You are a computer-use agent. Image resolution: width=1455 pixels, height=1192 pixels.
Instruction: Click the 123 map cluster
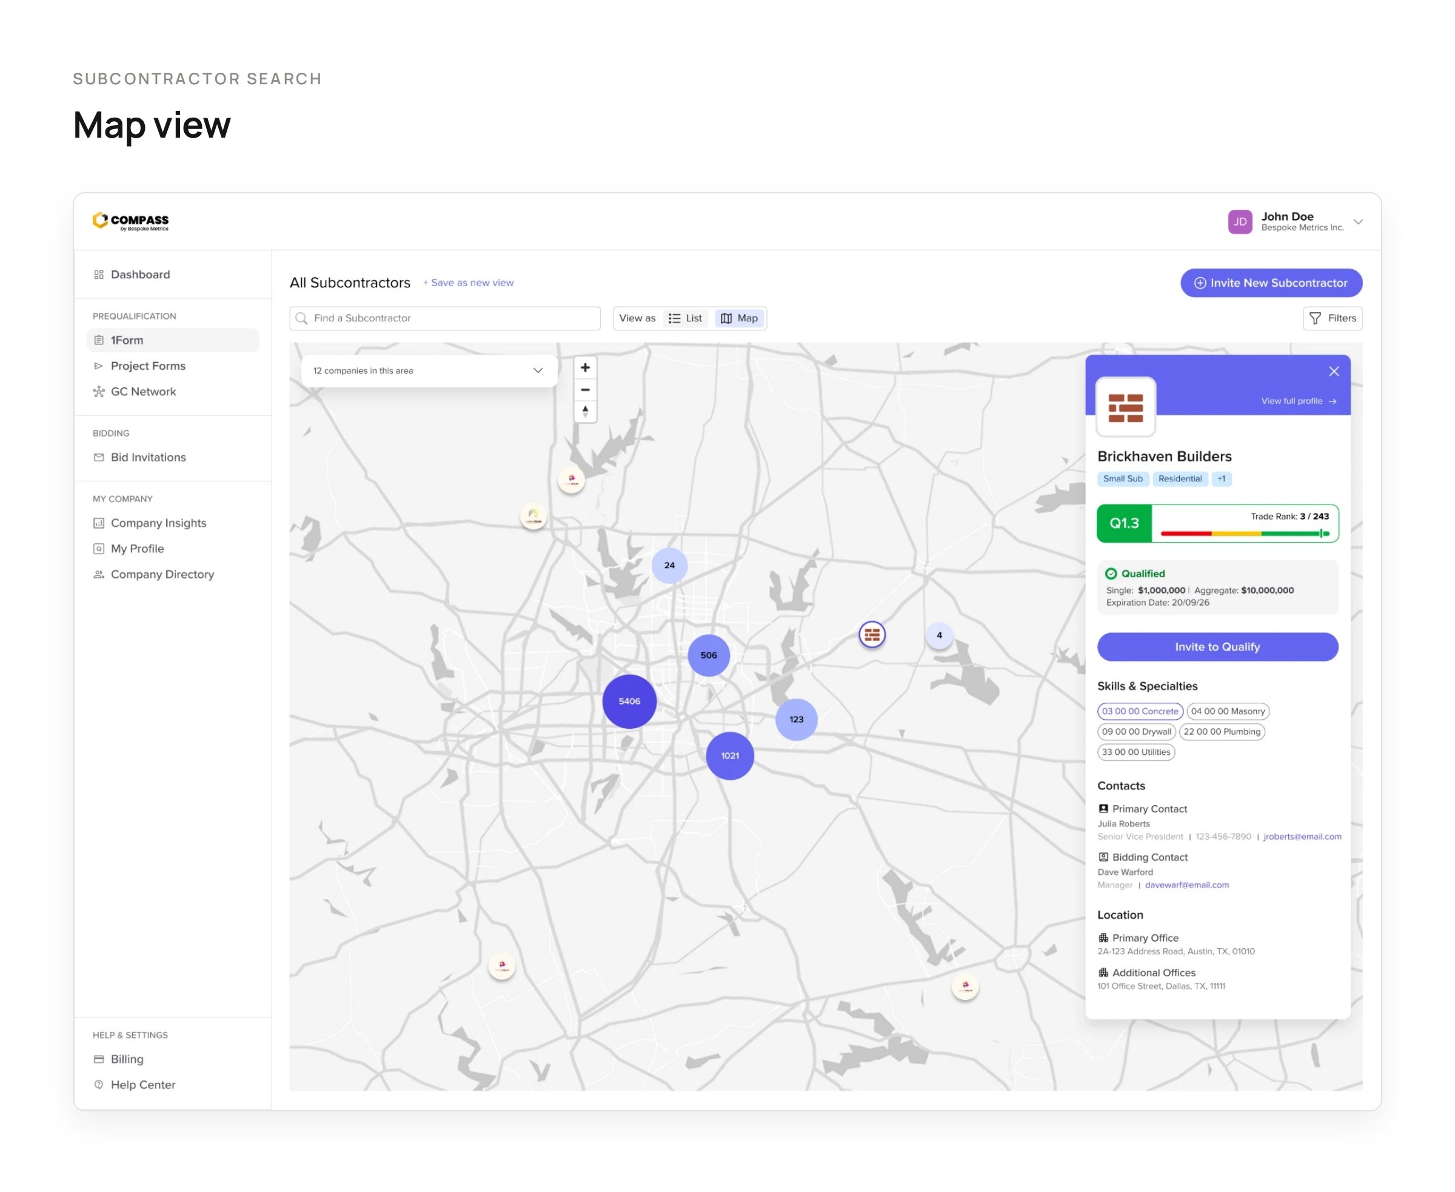796,719
